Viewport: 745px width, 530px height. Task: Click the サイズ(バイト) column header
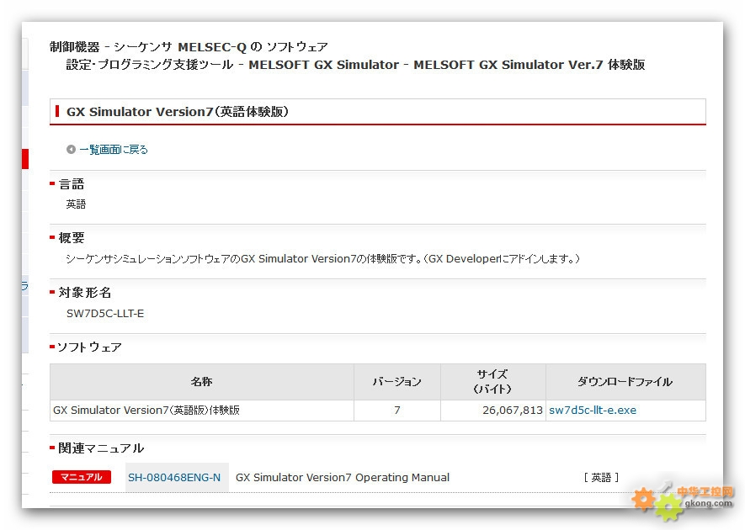[x=492, y=381]
